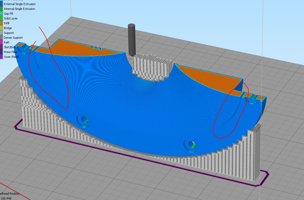This screenshot has height=200, width=304.
Task: Click the 'Support' legend label
Action: [9, 33]
